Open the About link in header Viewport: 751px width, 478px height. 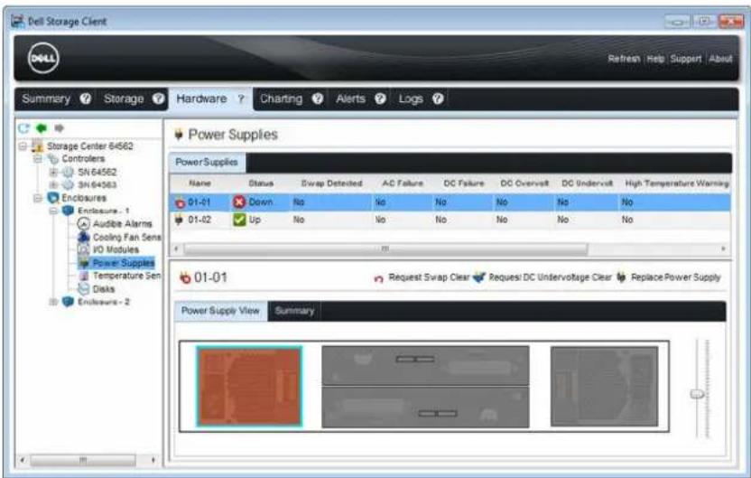720,59
